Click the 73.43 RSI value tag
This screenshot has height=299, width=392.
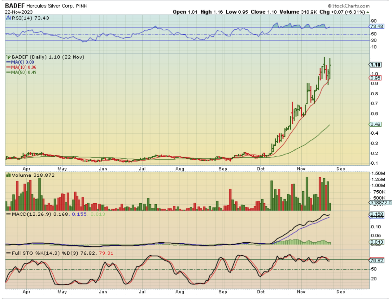tap(377, 26)
